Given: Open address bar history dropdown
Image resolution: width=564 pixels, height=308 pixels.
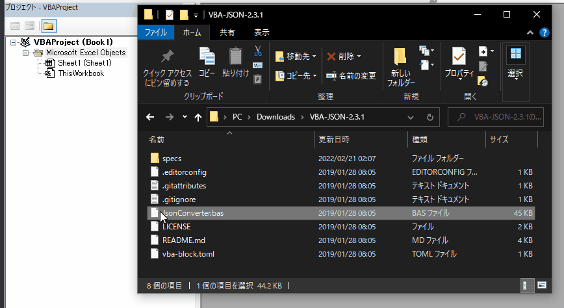Looking at the screenshot, I should 411,118.
